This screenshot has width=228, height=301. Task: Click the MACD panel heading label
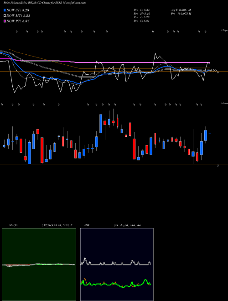pos(14,225)
